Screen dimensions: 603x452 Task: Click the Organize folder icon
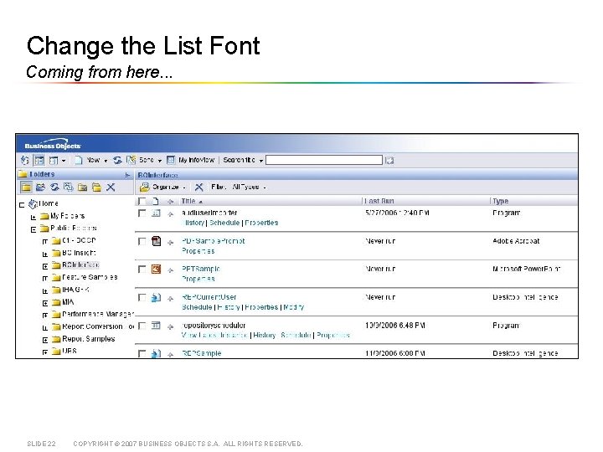[145, 187]
